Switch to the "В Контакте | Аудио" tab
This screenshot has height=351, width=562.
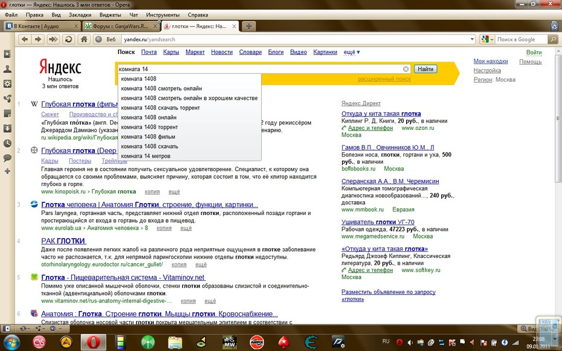(42, 26)
